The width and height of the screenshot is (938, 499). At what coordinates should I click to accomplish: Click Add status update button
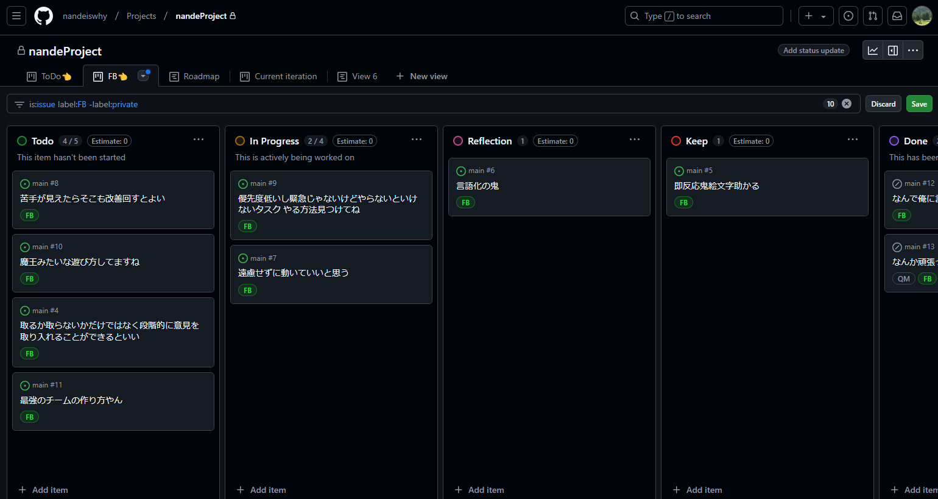click(814, 51)
